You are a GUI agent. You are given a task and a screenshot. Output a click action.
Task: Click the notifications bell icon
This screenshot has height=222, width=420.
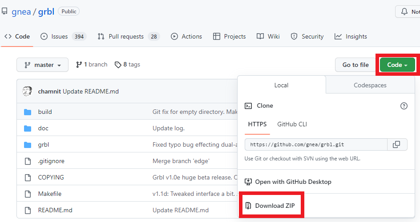click(x=404, y=12)
